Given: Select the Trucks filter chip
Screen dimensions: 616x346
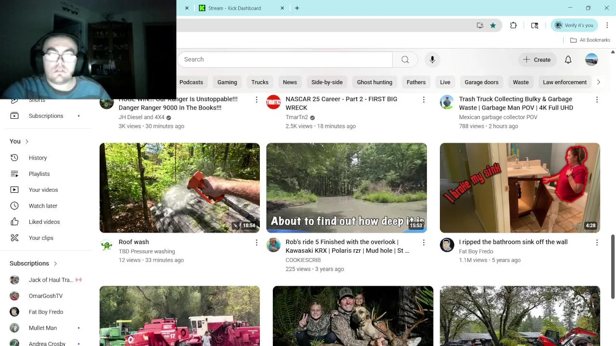Looking at the screenshot, I should (260, 82).
